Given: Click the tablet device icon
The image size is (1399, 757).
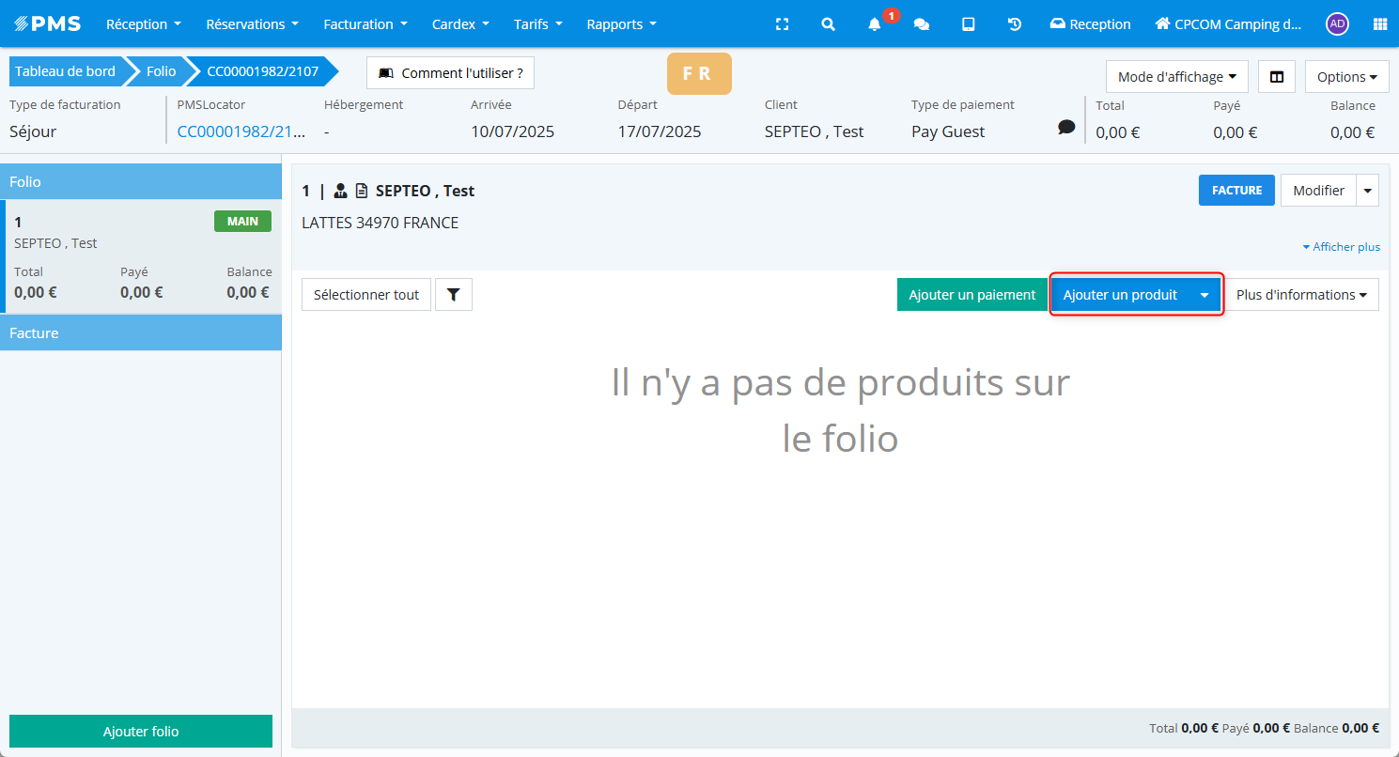Looking at the screenshot, I should click(x=968, y=24).
